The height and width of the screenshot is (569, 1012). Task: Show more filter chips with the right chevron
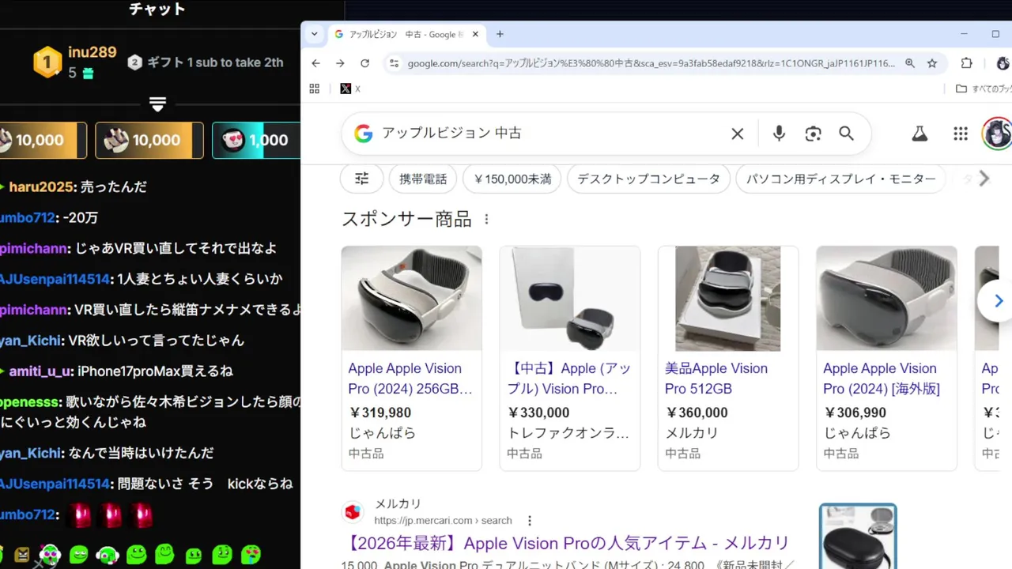tap(984, 179)
